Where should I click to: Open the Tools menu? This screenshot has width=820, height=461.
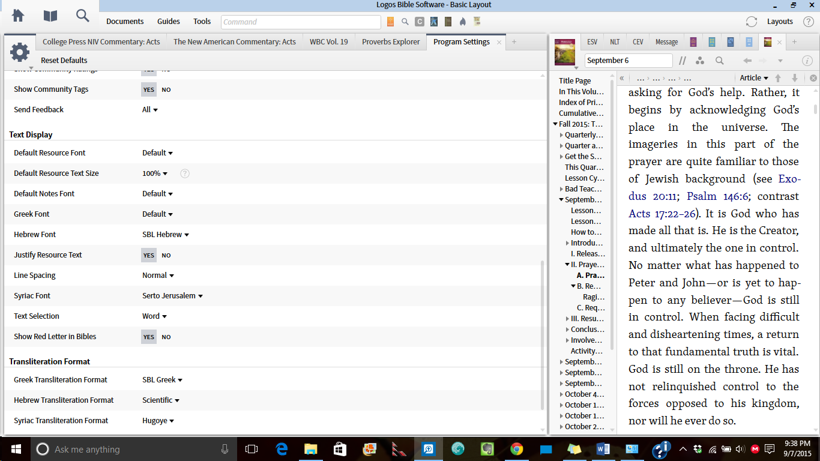[x=202, y=22]
